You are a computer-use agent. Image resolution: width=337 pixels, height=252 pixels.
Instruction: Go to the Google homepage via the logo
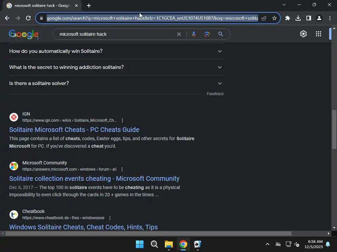pyautogui.click(x=24, y=34)
